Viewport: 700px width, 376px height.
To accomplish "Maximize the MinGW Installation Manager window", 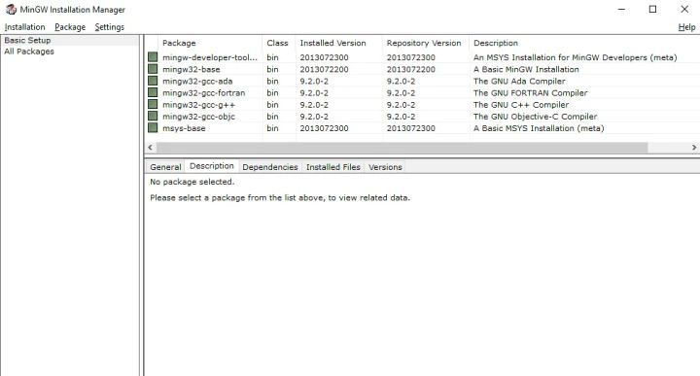I will click(652, 9).
